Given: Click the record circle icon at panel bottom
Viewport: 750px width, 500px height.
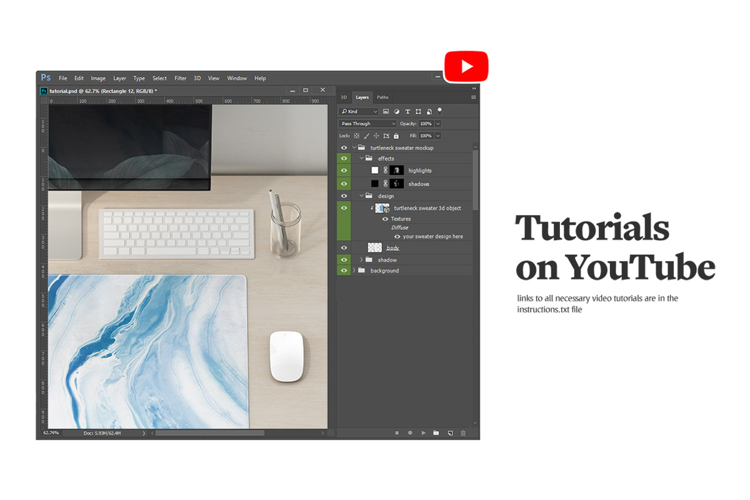Looking at the screenshot, I should [410, 432].
